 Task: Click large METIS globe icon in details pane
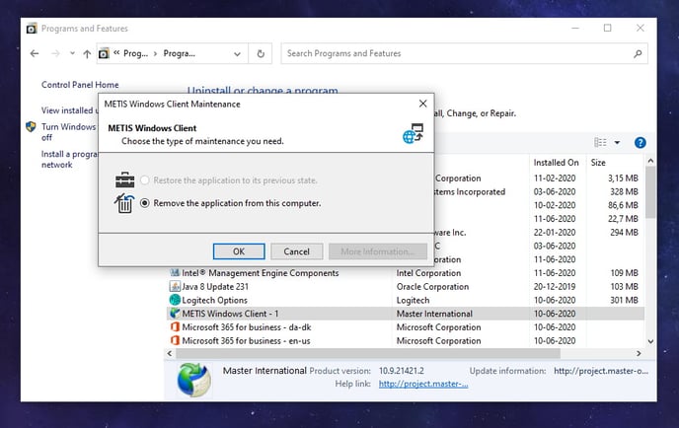pyautogui.click(x=194, y=380)
